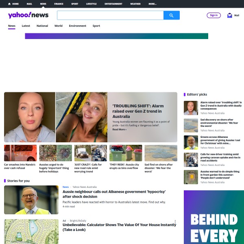Open the World section tab
Viewport: 244px width, 244px height.
point(58,26)
